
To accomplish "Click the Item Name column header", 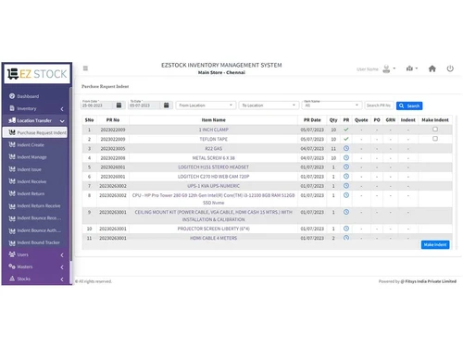I will point(214,120).
